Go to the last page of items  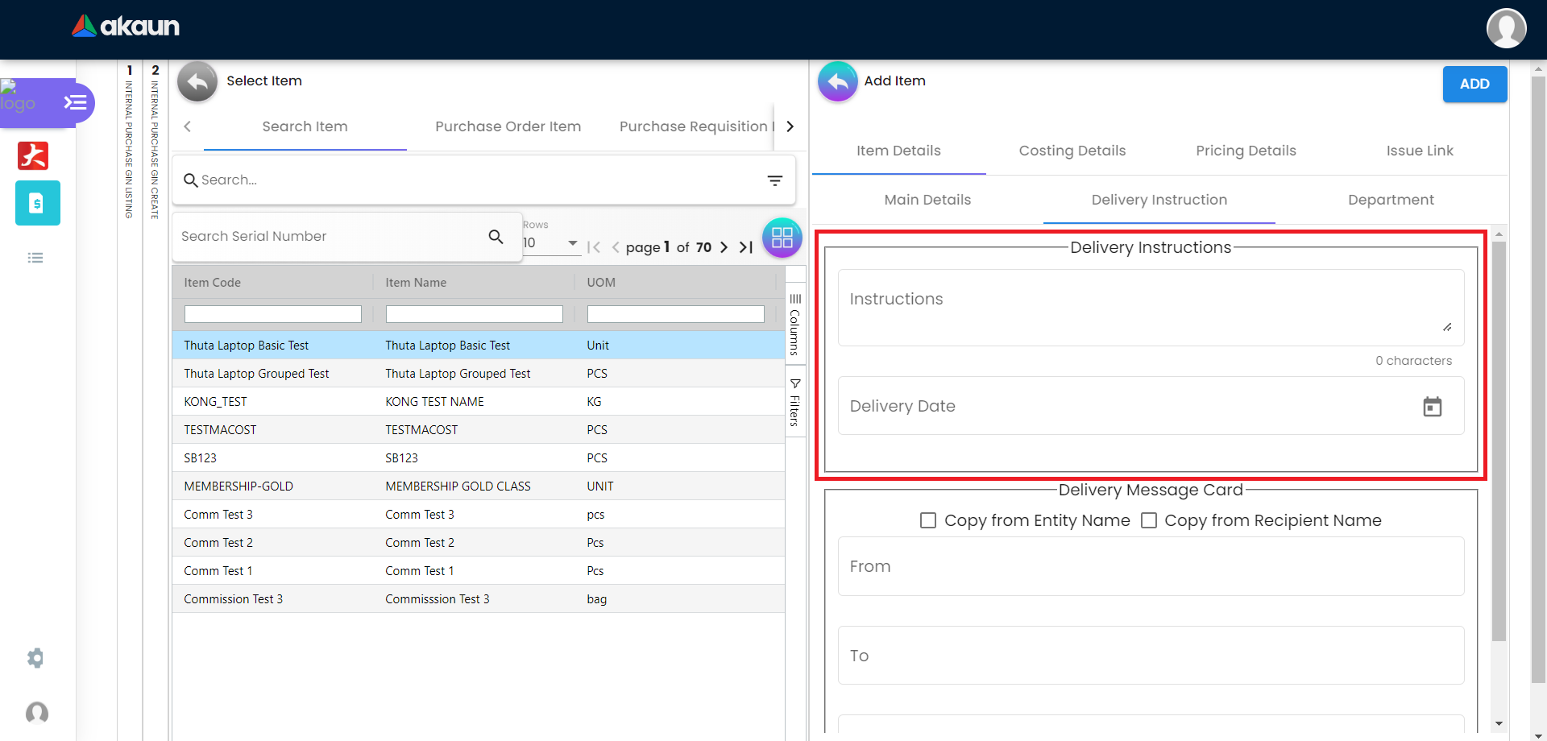(746, 247)
